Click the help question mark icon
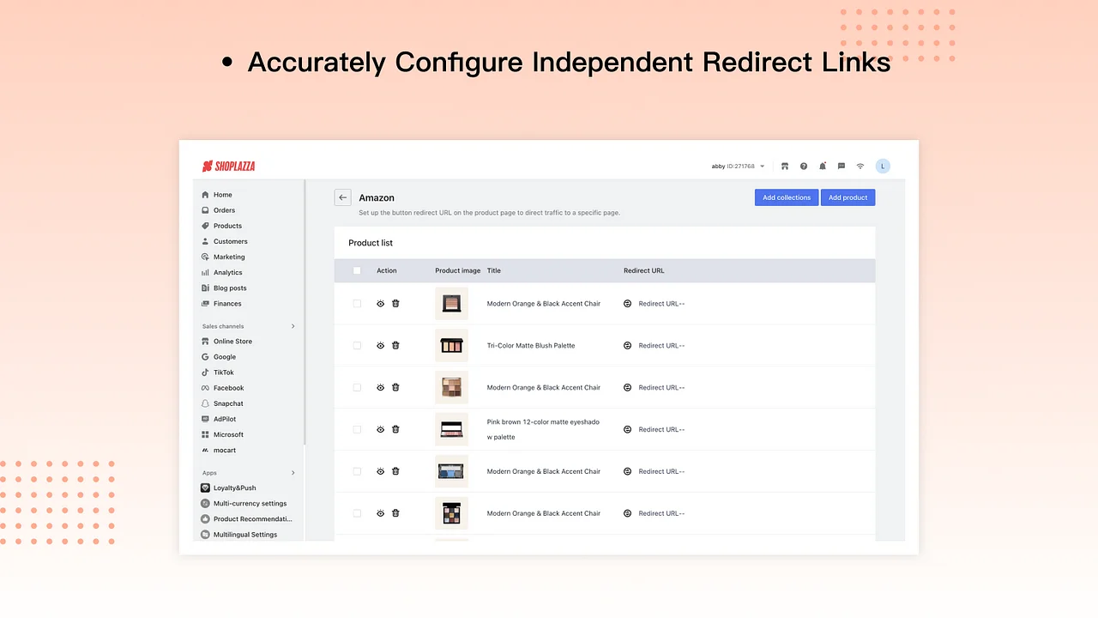This screenshot has height=618, width=1098. pos(804,167)
